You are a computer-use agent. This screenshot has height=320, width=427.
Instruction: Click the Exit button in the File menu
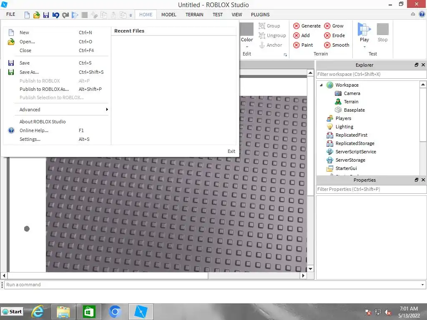[x=231, y=151]
